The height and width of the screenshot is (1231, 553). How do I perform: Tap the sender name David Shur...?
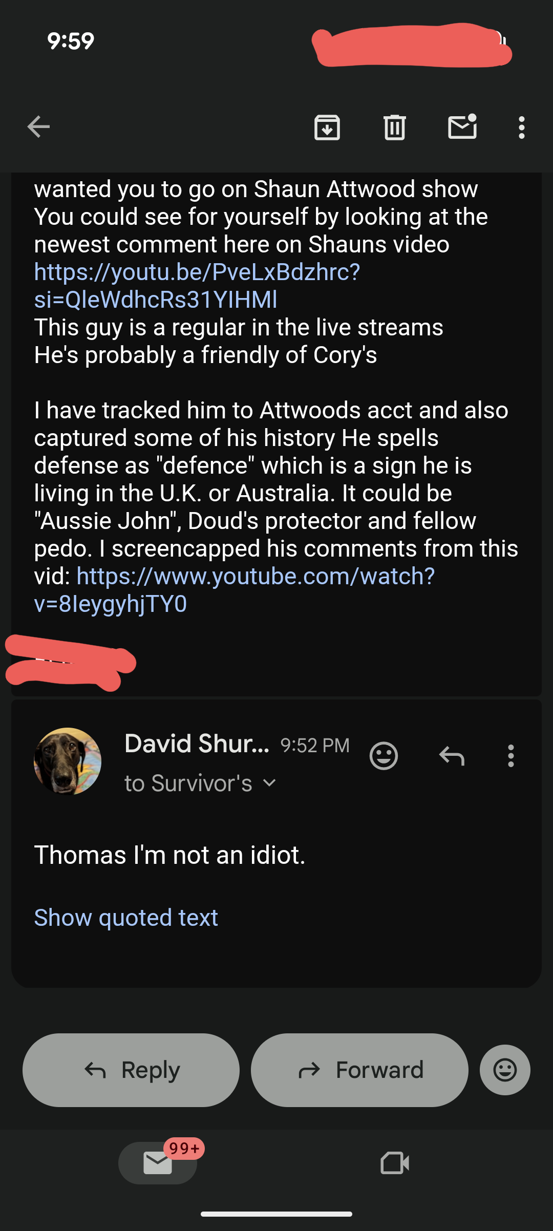[197, 744]
